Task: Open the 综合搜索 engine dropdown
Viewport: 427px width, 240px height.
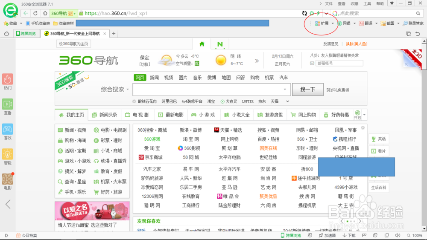Action: (x=114, y=89)
